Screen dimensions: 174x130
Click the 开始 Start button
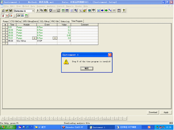(8, 127)
